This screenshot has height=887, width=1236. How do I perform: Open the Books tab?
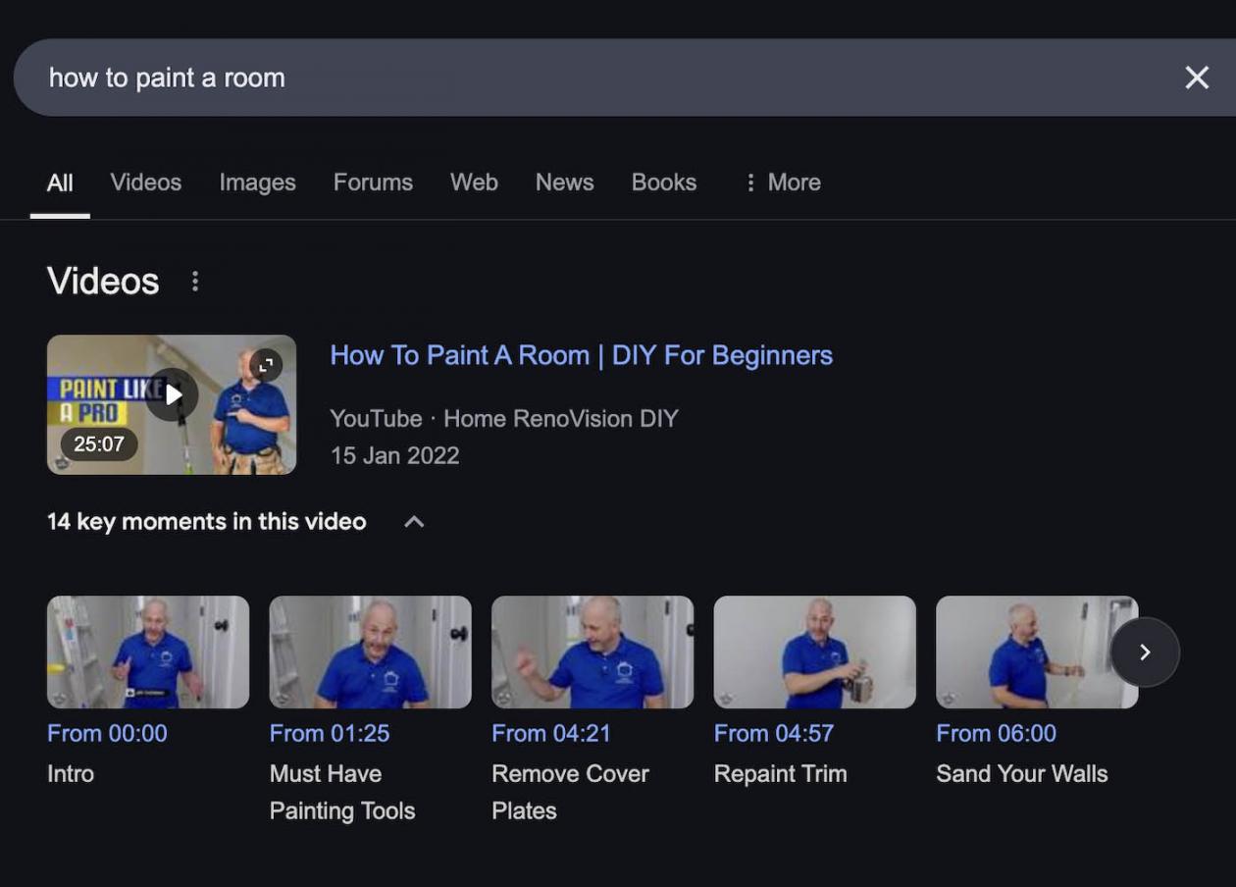pos(663,183)
